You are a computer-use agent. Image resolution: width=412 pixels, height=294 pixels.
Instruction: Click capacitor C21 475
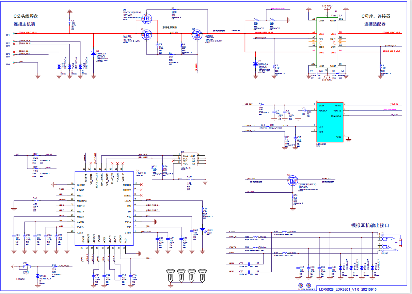click(x=35, y=201)
